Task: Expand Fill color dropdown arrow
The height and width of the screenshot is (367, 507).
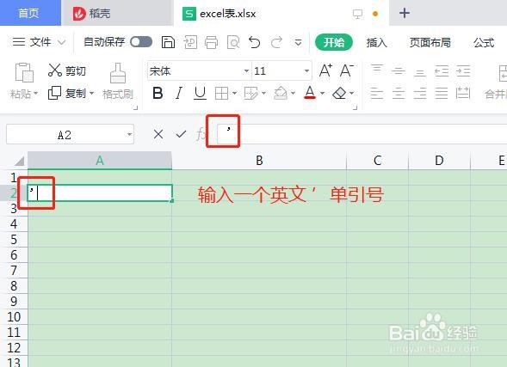Action: [x=294, y=94]
